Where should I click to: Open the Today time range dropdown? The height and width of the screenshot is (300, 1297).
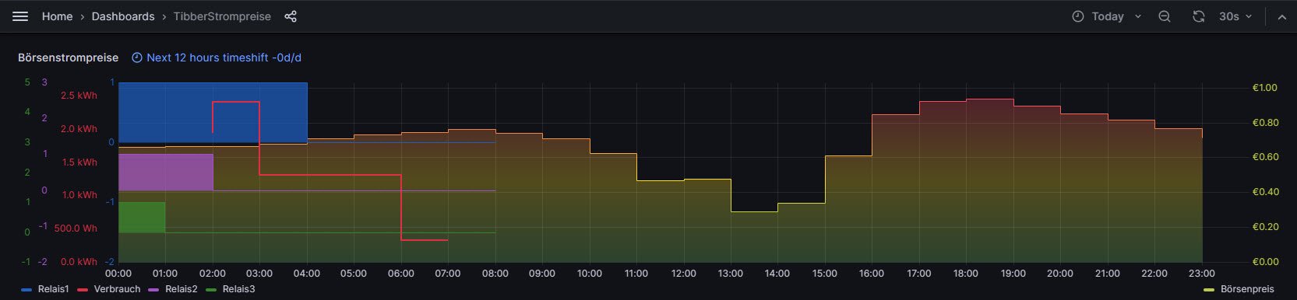(1107, 16)
